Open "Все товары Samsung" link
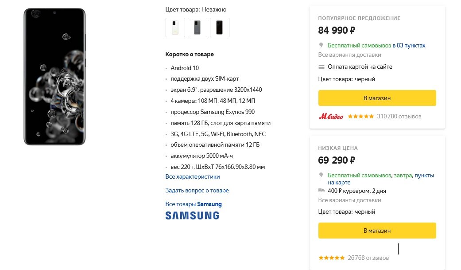This screenshot has width=461, height=270. [194, 204]
